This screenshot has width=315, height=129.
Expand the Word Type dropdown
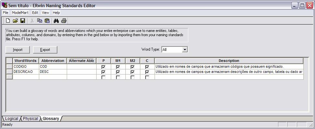pyautogui.click(x=184, y=50)
